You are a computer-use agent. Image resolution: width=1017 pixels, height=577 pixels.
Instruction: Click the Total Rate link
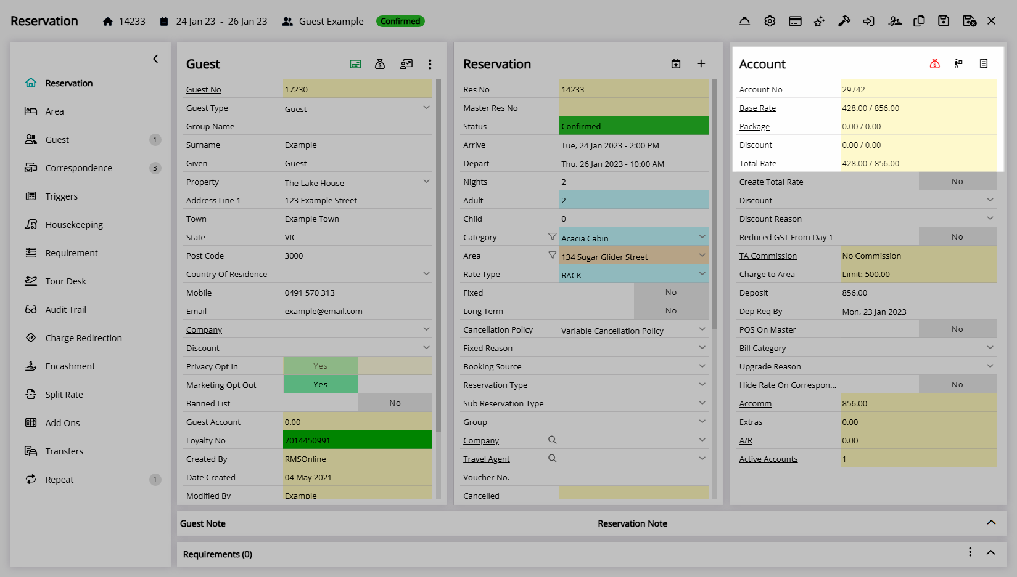[x=758, y=163]
